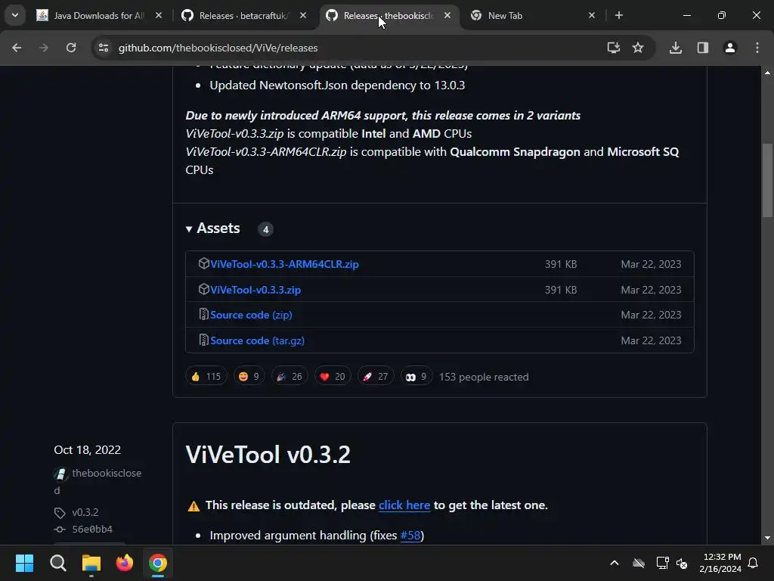
Task: Open Chrome downloads icon
Action: (676, 48)
